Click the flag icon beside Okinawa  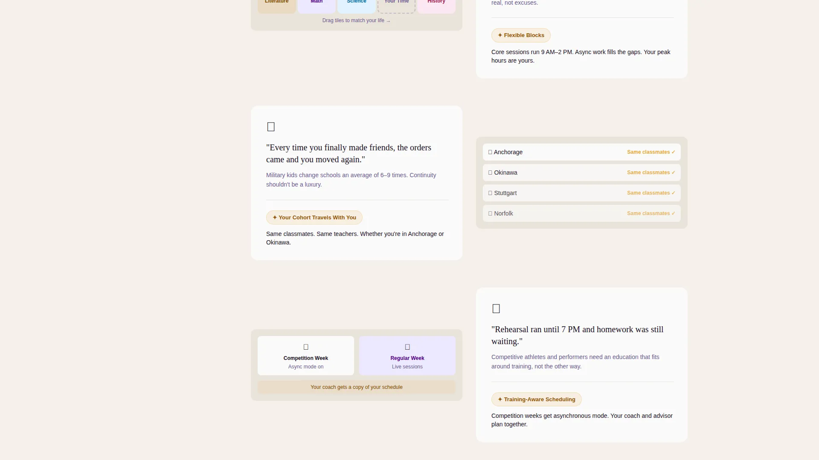[x=490, y=172]
